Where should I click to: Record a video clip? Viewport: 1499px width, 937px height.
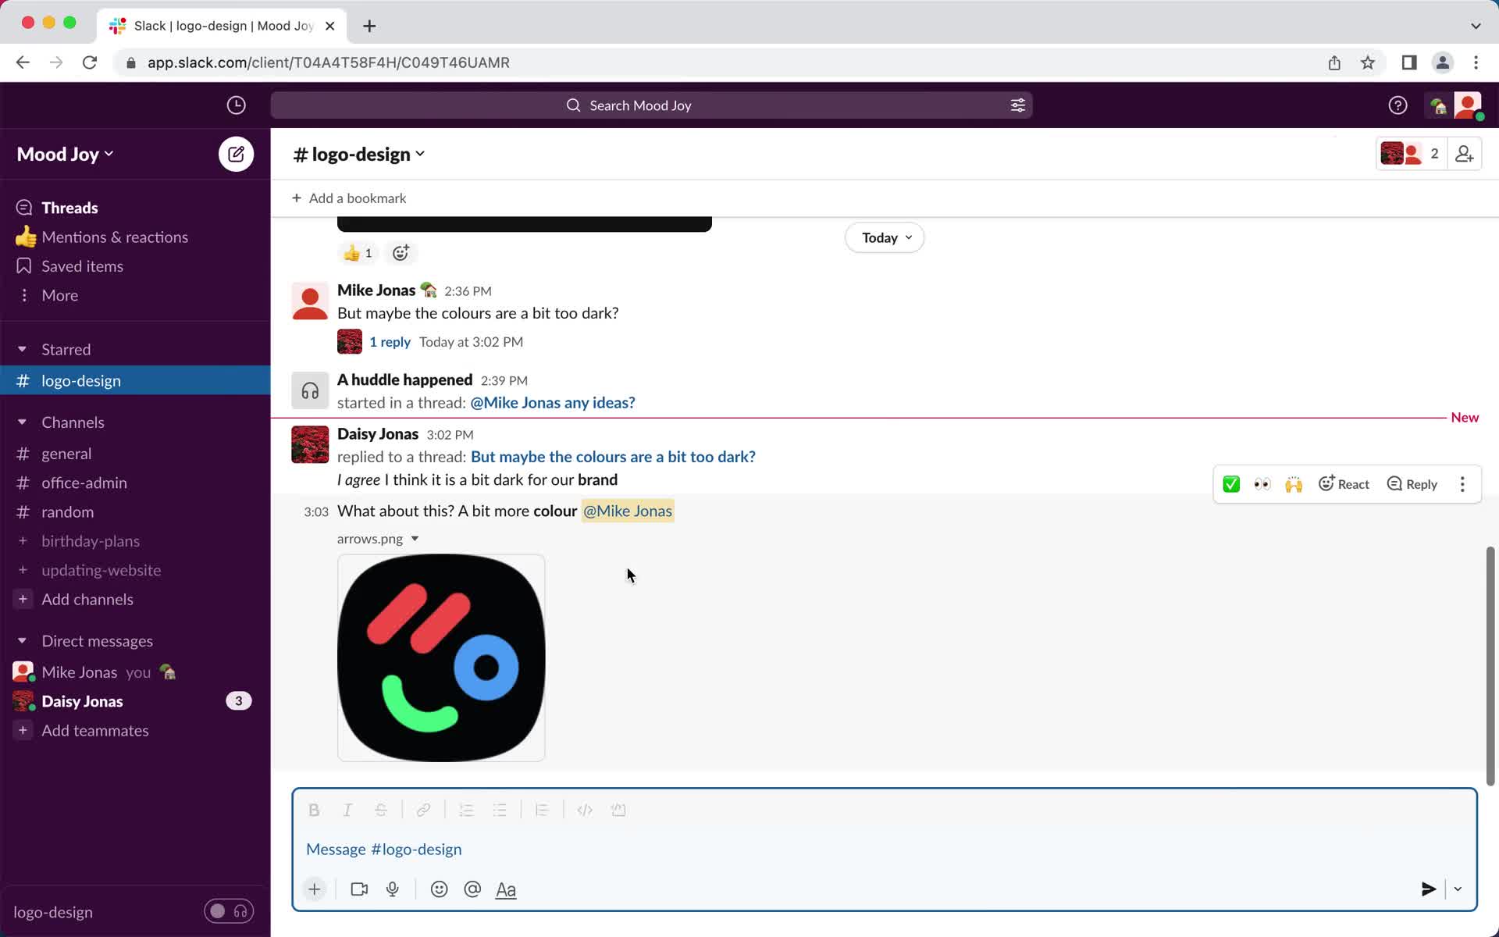(x=359, y=889)
